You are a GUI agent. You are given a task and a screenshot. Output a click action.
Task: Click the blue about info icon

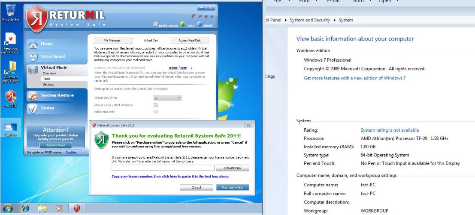tap(200, 24)
